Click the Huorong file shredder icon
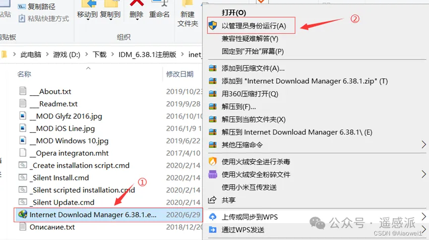Viewport: 429px width, 240px height. pyautogui.click(x=213, y=175)
